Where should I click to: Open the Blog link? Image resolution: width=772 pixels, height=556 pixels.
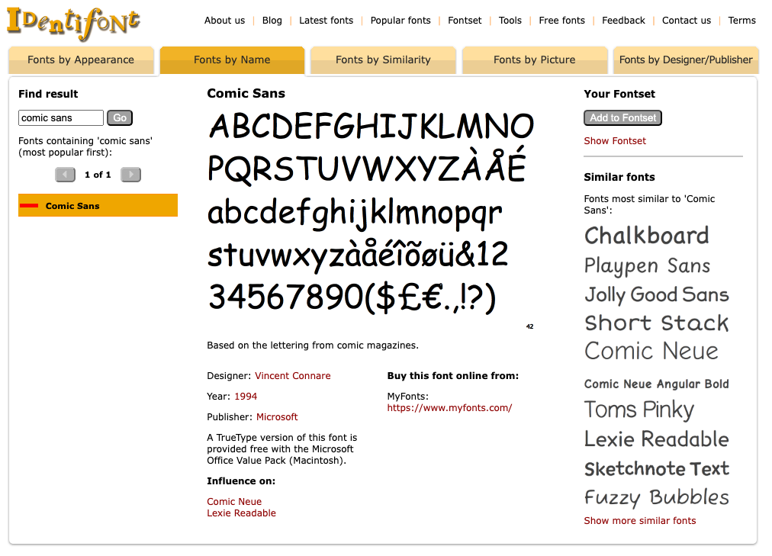coord(272,20)
